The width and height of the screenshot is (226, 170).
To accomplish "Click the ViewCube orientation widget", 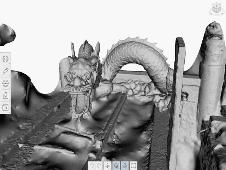I will 216,8.
